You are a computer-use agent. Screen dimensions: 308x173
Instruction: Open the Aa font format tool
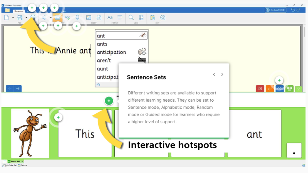coord(110,17)
